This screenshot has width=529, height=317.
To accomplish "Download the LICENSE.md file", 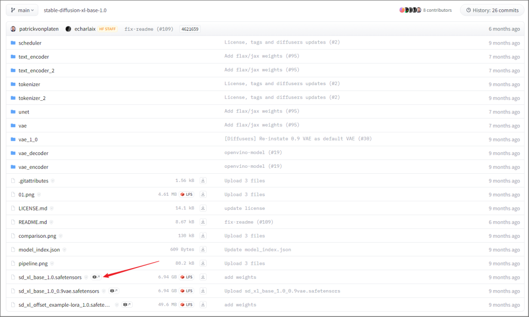I will click(x=203, y=208).
